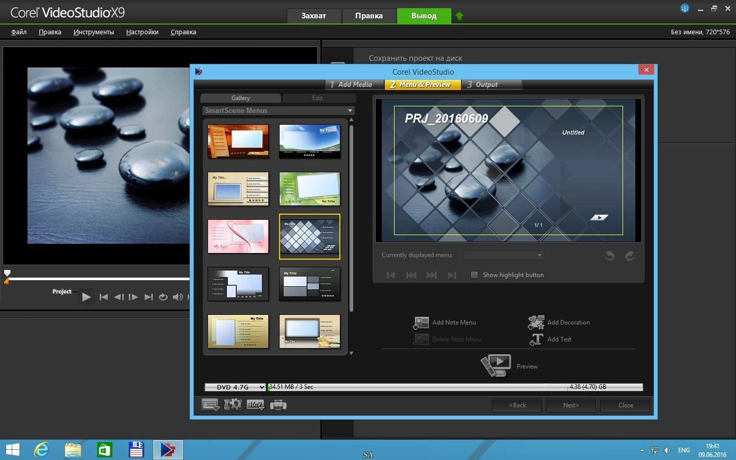This screenshot has width=736, height=460.
Task: Enable Show highlight button checkbox
Action: pos(474,275)
